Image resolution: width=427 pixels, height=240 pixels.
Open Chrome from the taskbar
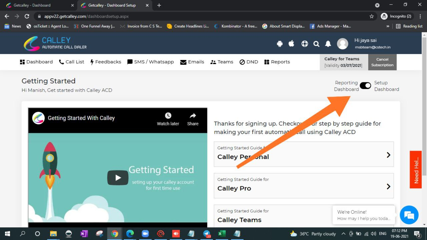(x=115, y=234)
